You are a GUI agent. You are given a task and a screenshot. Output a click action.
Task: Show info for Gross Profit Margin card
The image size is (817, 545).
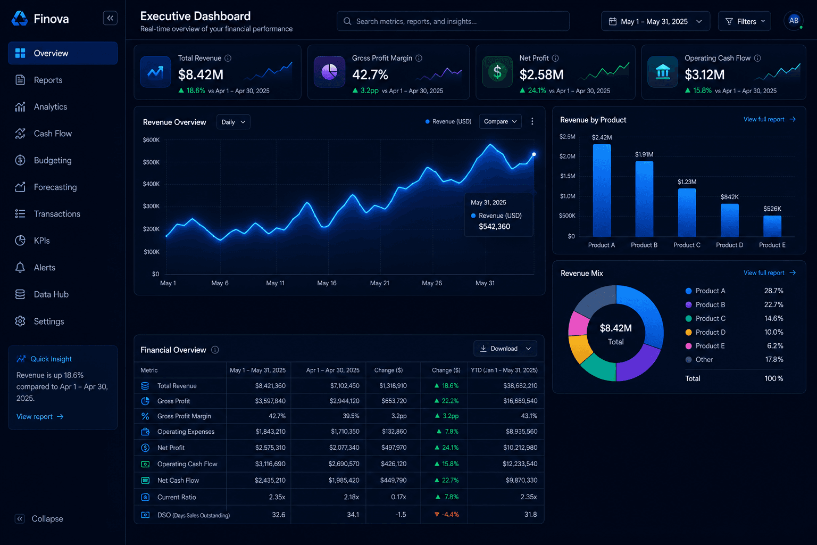[x=419, y=58]
